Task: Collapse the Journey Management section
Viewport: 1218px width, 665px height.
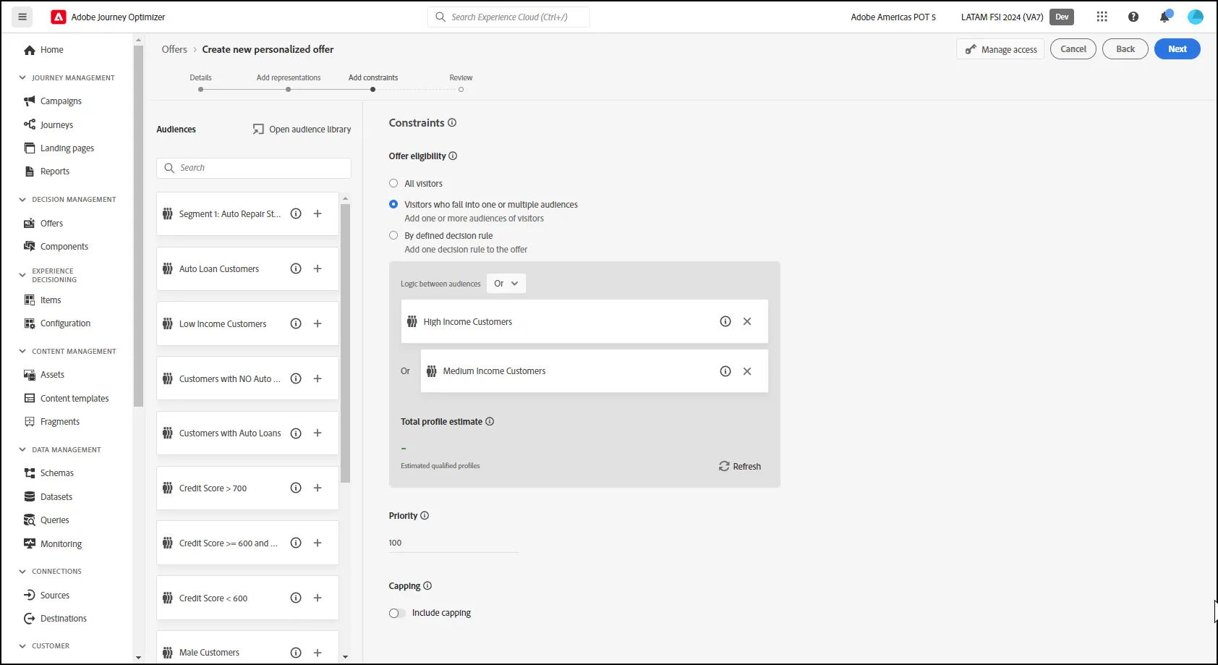Action: (x=22, y=77)
